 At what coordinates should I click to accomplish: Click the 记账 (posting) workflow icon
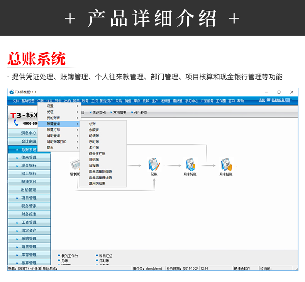pyautogui.click(x=154, y=165)
